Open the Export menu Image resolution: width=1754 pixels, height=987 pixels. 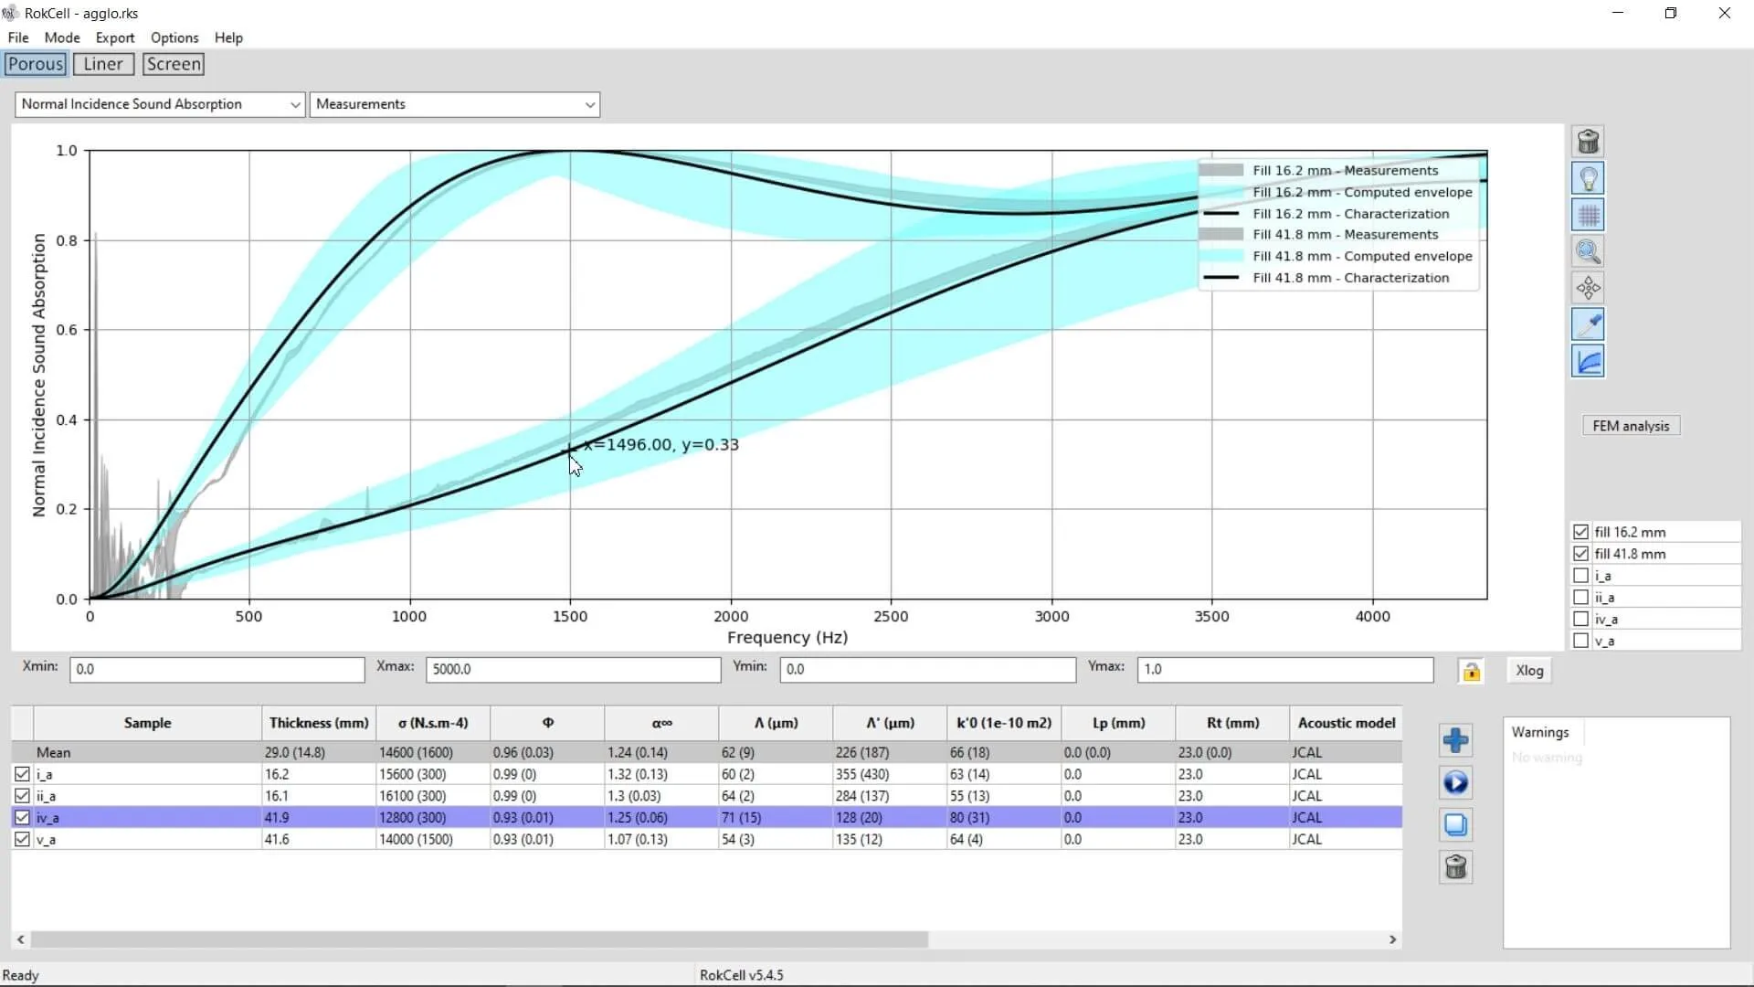(114, 37)
